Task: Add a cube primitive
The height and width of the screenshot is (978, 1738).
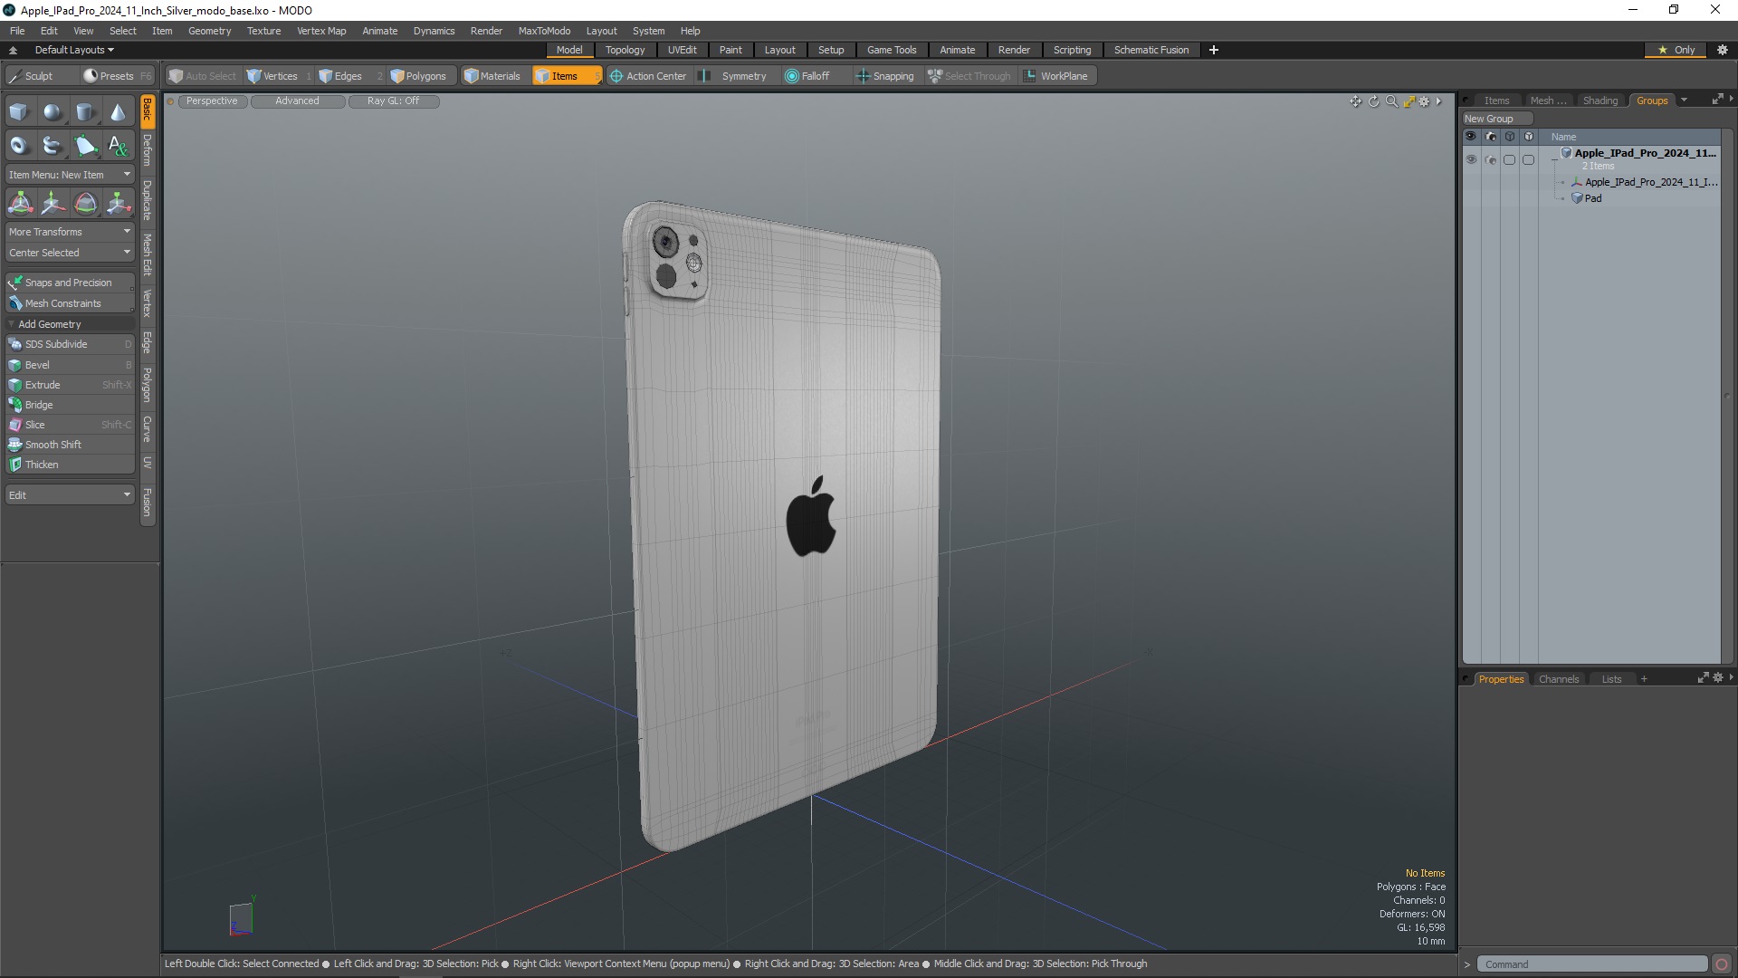Action: 19,112
